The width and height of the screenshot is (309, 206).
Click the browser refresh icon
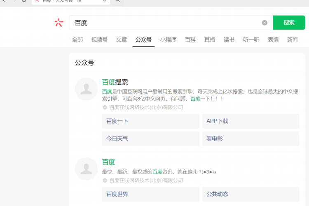[x=24, y=0]
